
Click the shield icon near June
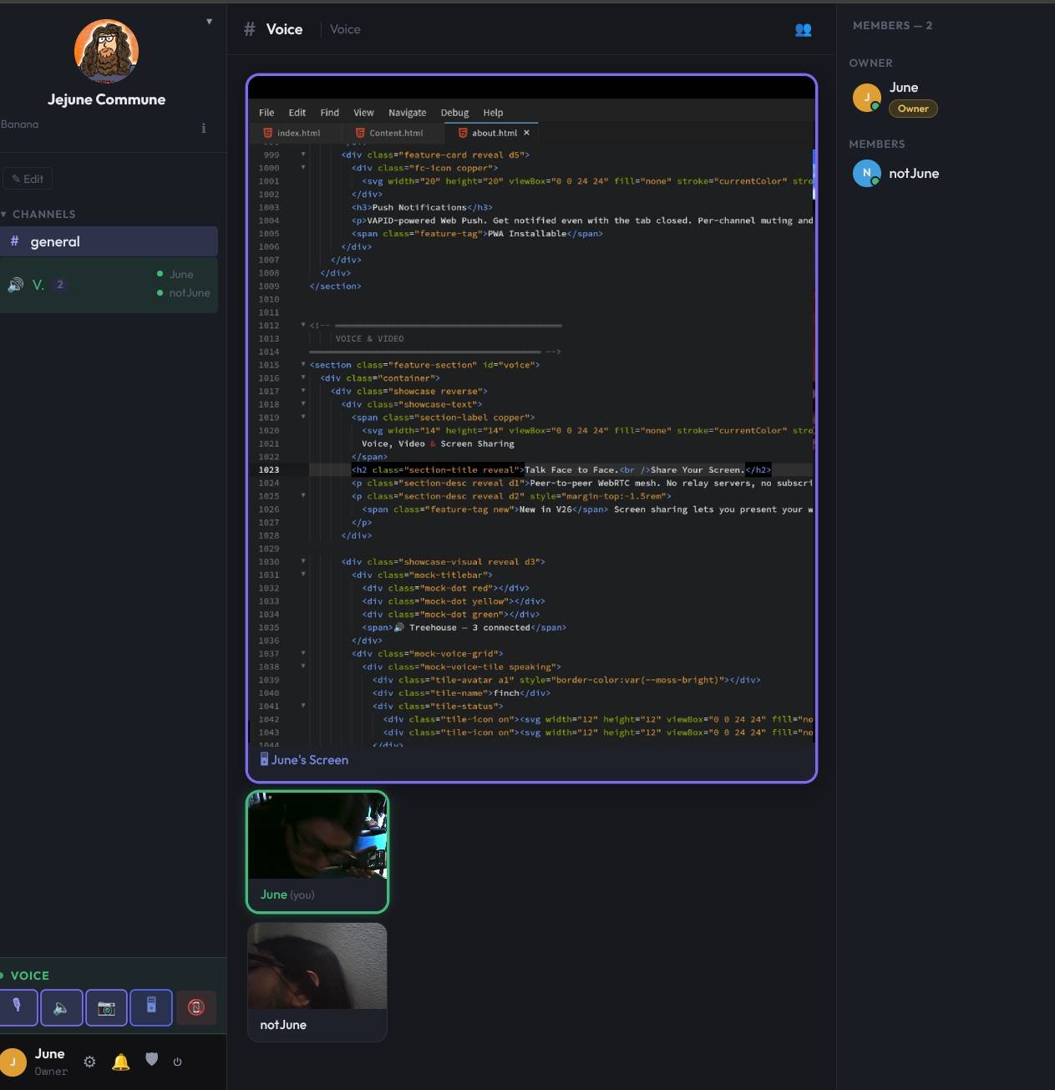(x=151, y=1059)
